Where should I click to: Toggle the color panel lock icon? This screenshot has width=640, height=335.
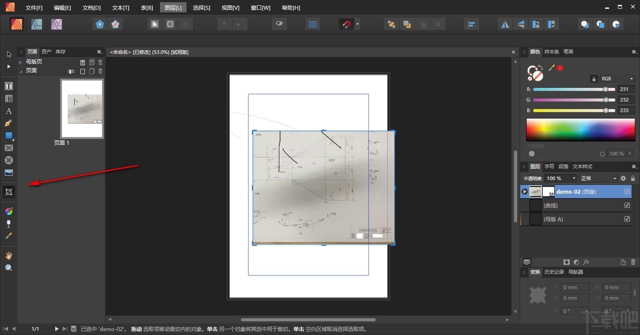tap(594, 79)
